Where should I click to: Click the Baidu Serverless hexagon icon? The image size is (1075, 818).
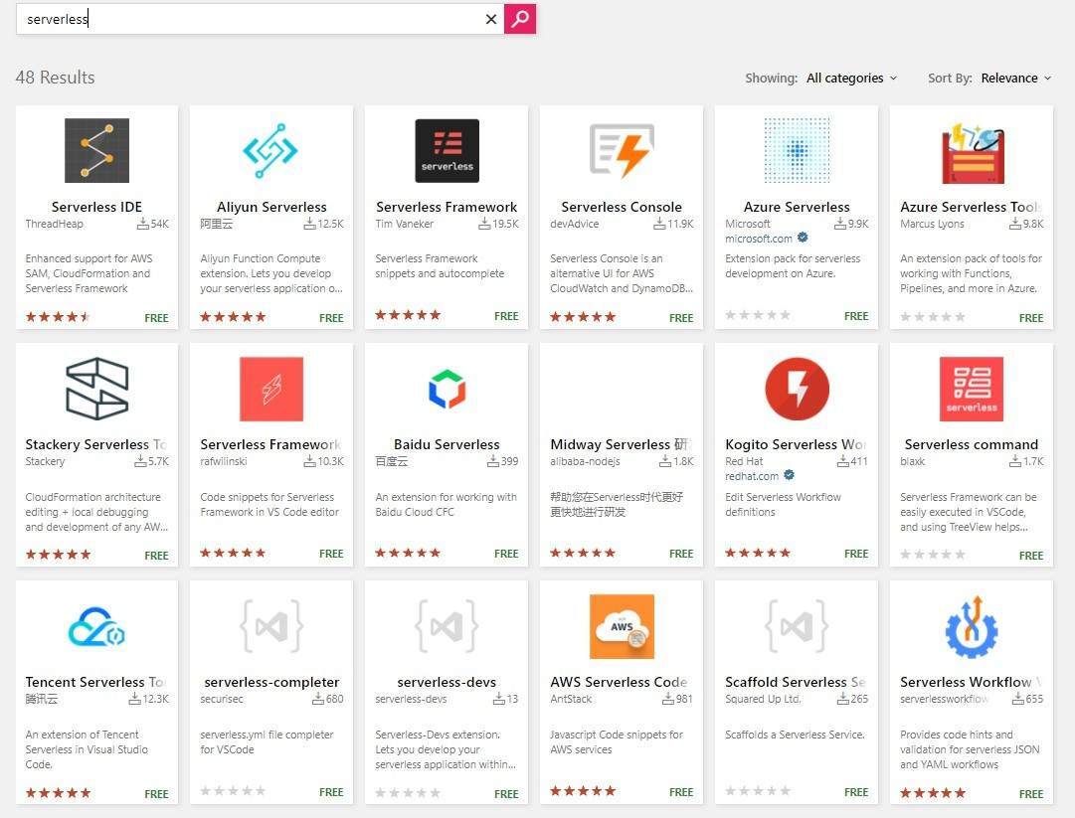coord(447,389)
